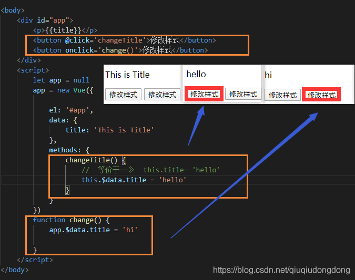Click the this.$data.title = 'hello' line
Screen dimensions: 355x280
coord(134,180)
